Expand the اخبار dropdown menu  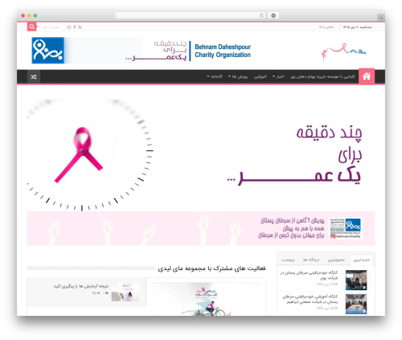(x=278, y=76)
